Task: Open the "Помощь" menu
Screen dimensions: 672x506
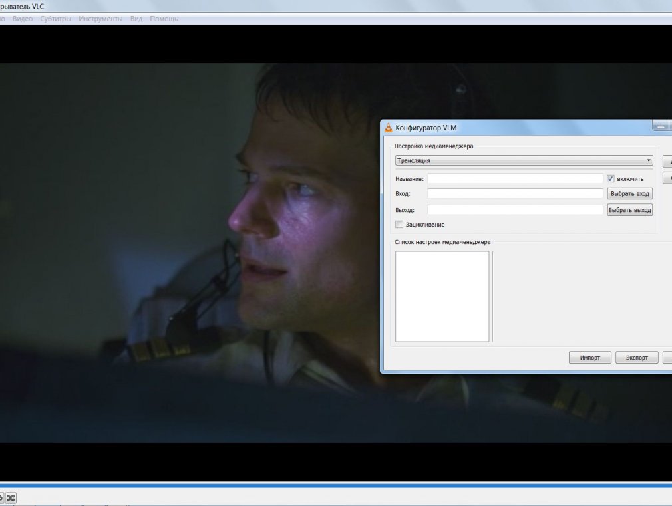Action: [x=164, y=19]
